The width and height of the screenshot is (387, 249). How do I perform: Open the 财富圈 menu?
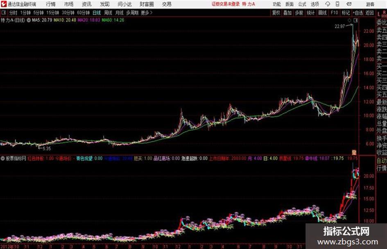[x=147, y=4]
